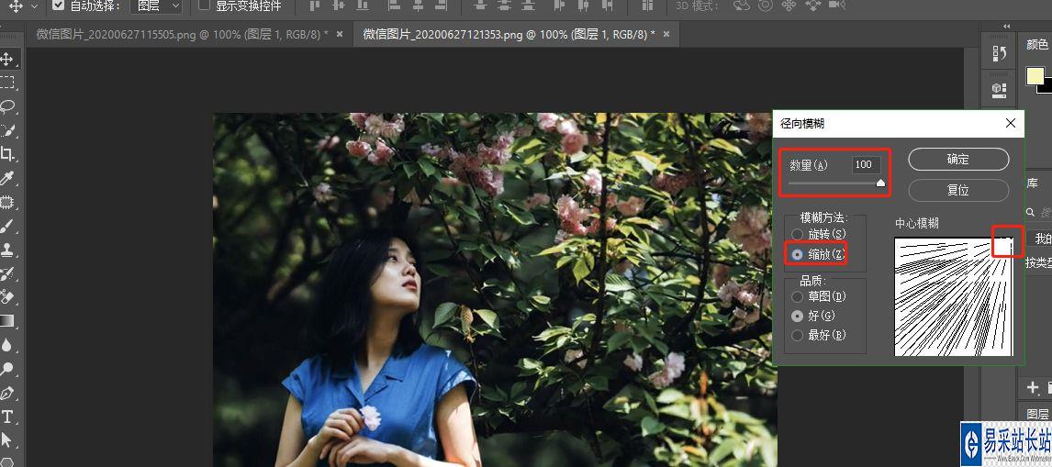Screen dimensions: 1052x467
Task: Select the Quick Selection tool
Action: [7, 130]
